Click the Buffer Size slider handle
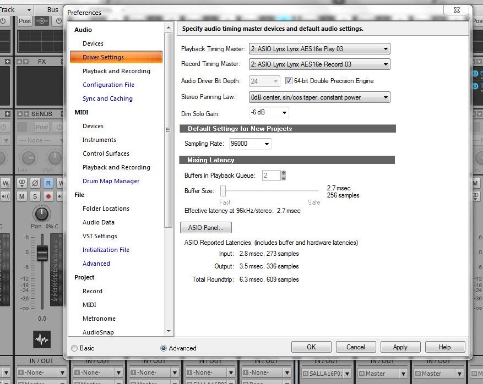The height and width of the screenshot is (384, 483). pos(224,191)
